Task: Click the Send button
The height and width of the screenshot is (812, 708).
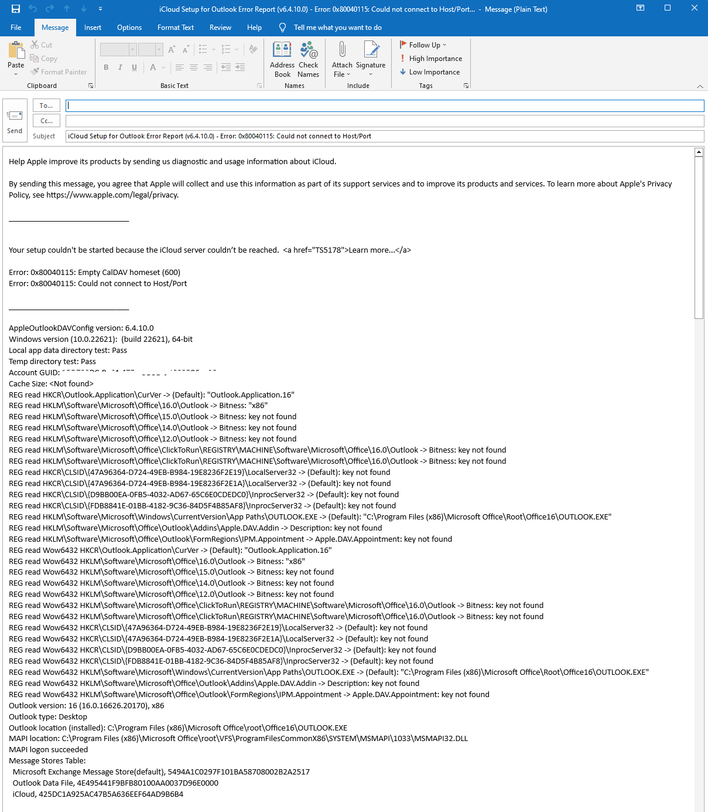Action: 15,120
